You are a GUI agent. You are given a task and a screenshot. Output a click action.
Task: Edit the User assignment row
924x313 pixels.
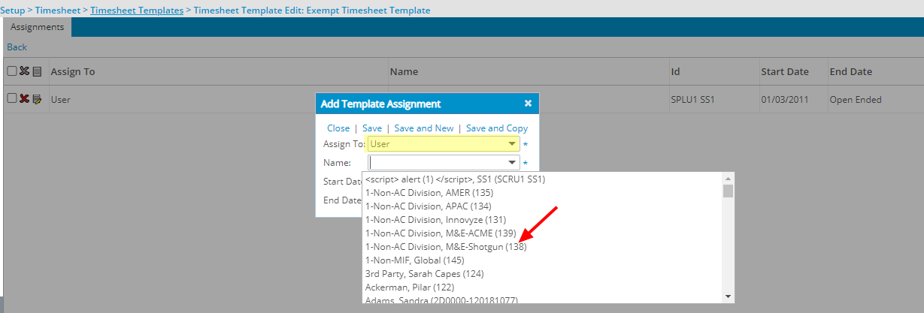[x=37, y=99]
